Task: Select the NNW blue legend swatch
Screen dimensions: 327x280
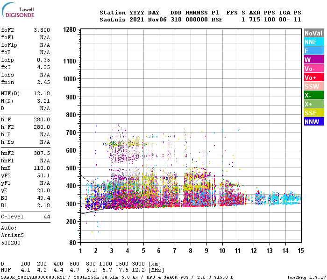Action: [314, 122]
